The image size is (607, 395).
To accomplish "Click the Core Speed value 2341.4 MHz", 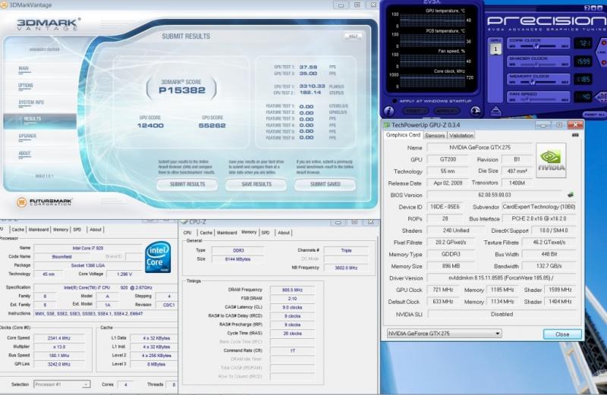I will pos(59,338).
